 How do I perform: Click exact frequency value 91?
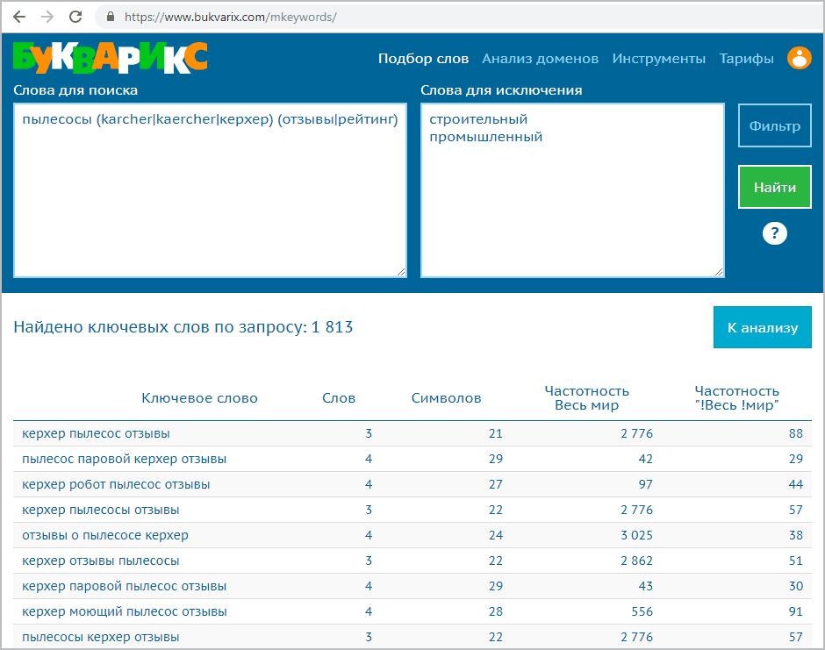click(x=795, y=611)
